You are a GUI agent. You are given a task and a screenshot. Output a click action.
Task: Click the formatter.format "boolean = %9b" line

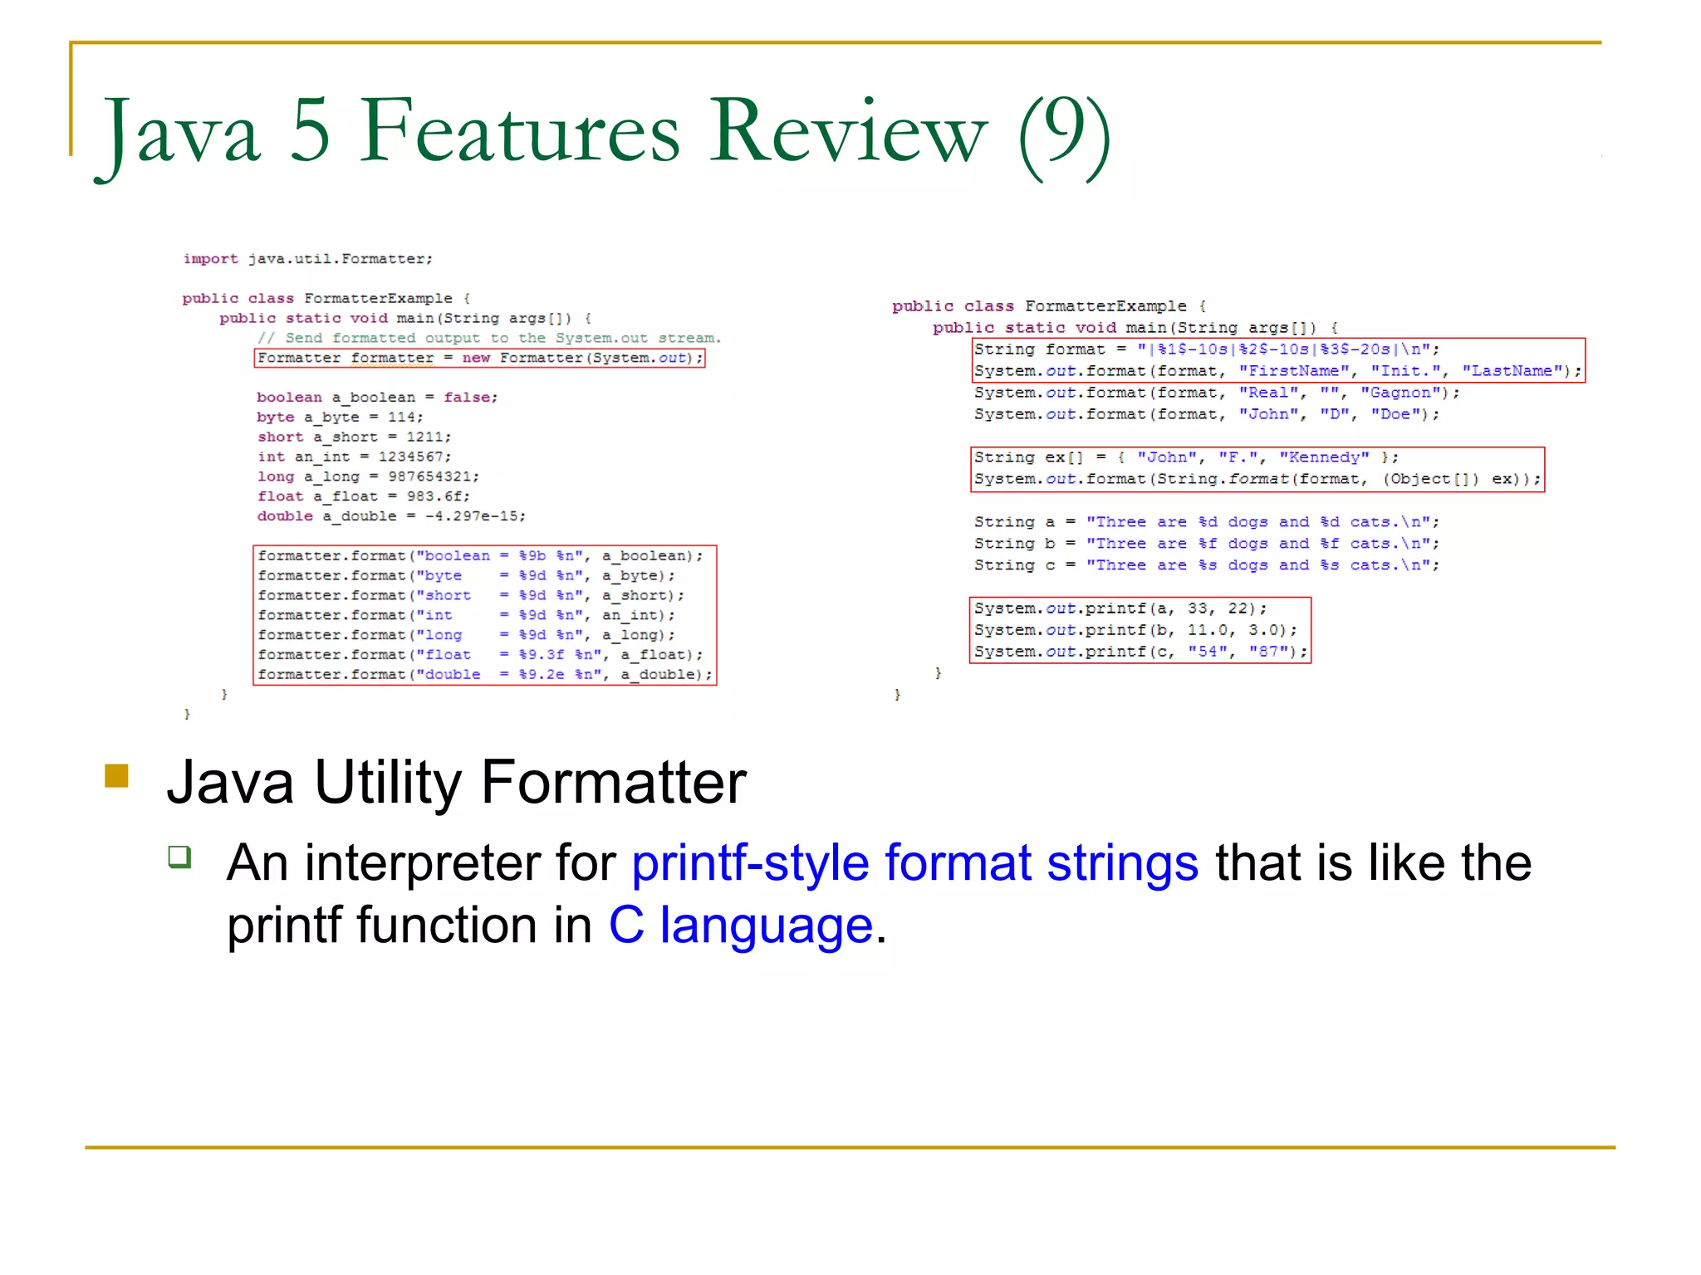480,556
